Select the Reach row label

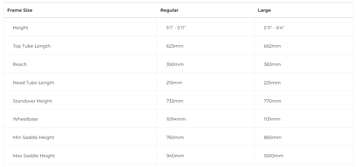click(x=20, y=64)
